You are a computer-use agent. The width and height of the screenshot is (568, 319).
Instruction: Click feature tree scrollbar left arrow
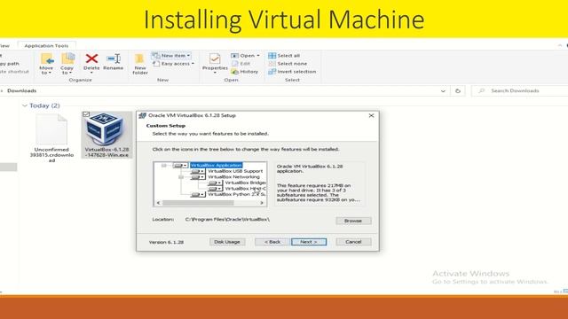coord(158,203)
